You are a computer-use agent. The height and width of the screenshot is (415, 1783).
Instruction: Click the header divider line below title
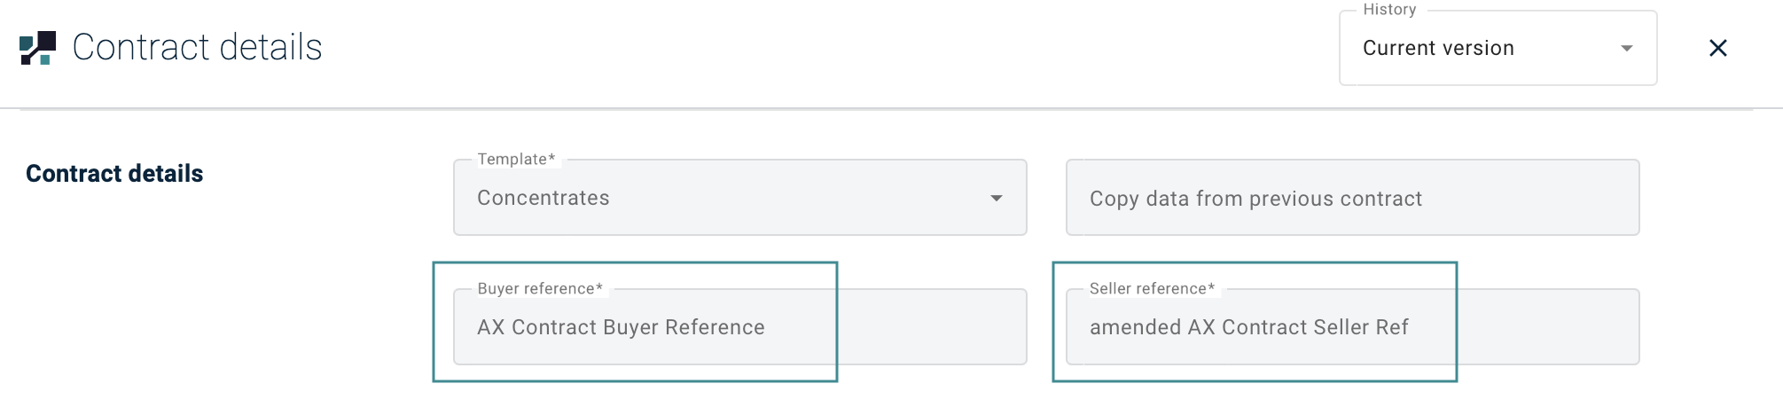[x=887, y=109]
